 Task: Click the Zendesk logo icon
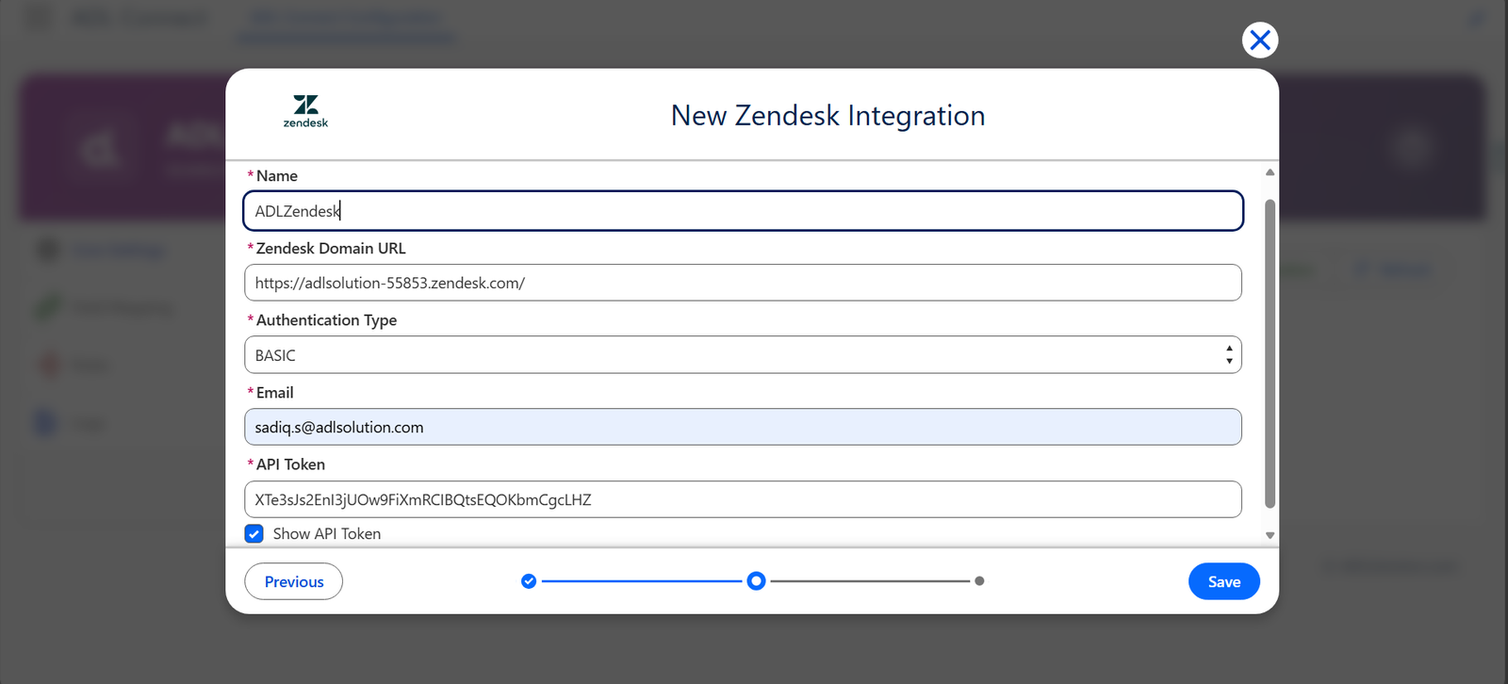(305, 111)
